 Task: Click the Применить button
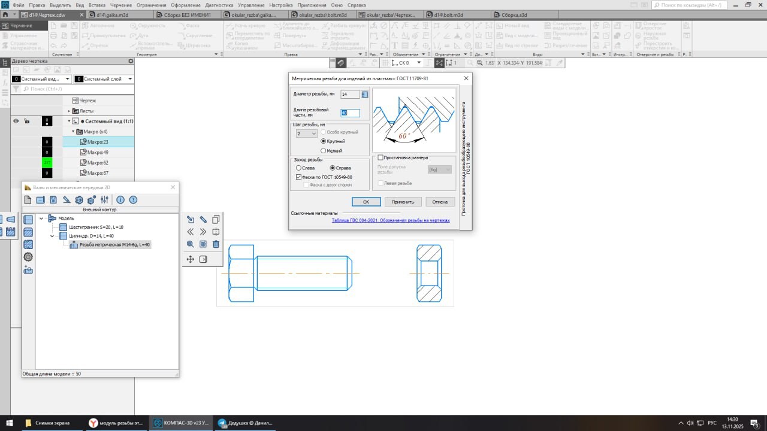403,202
